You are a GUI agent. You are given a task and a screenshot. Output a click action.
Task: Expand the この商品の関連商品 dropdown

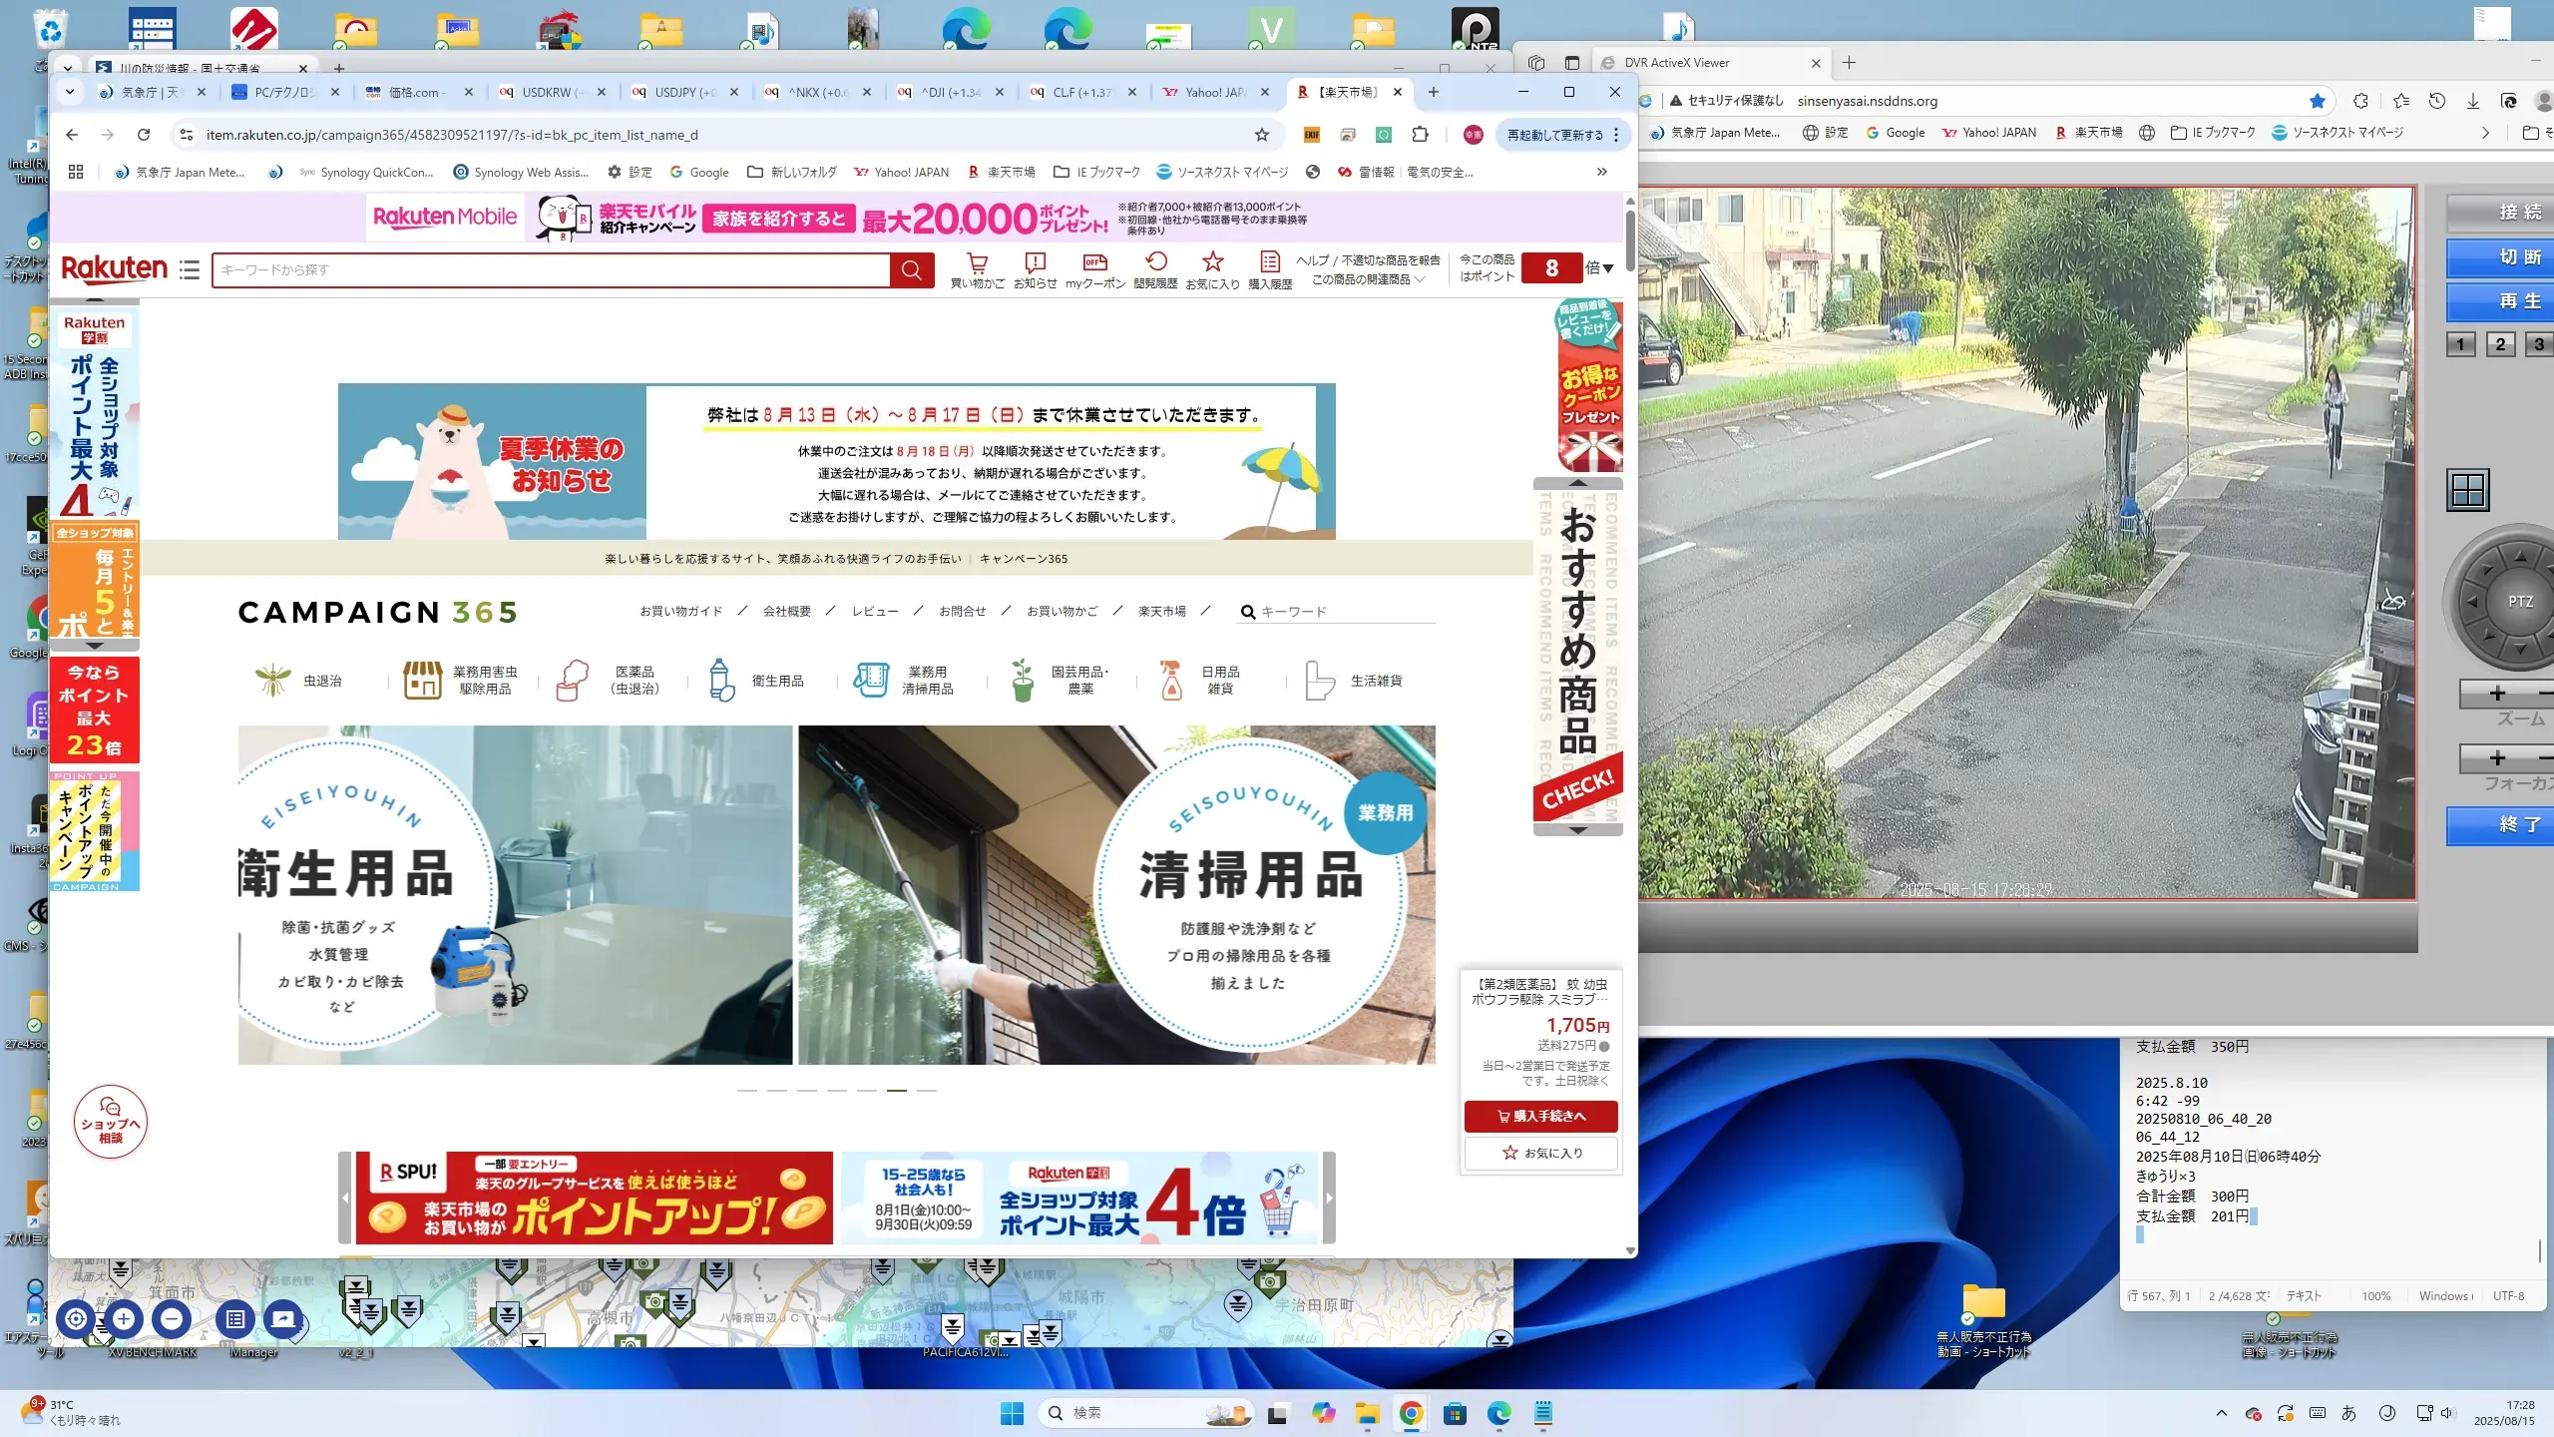click(1367, 280)
